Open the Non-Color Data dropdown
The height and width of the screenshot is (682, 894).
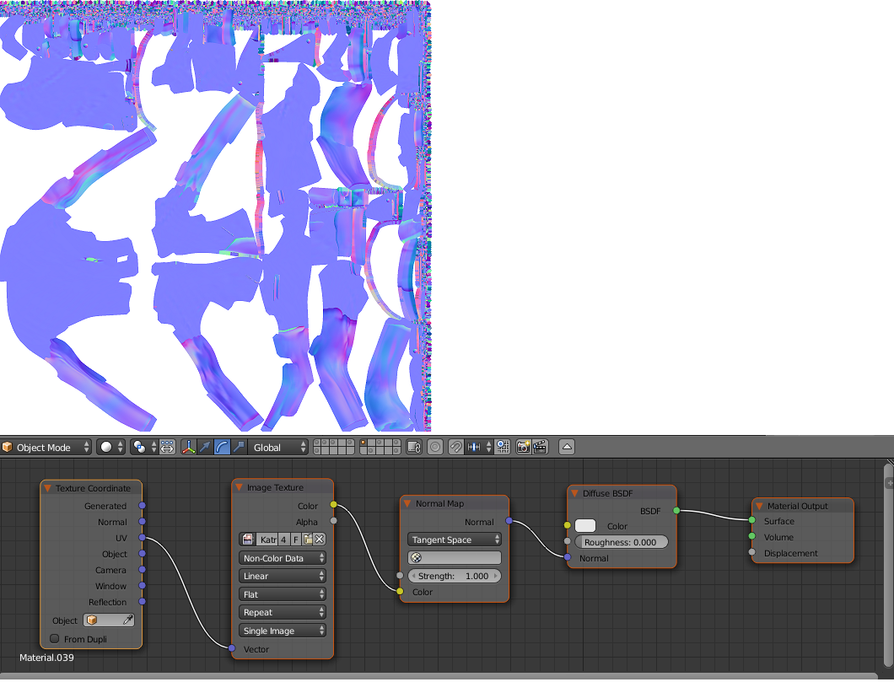coord(283,558)
